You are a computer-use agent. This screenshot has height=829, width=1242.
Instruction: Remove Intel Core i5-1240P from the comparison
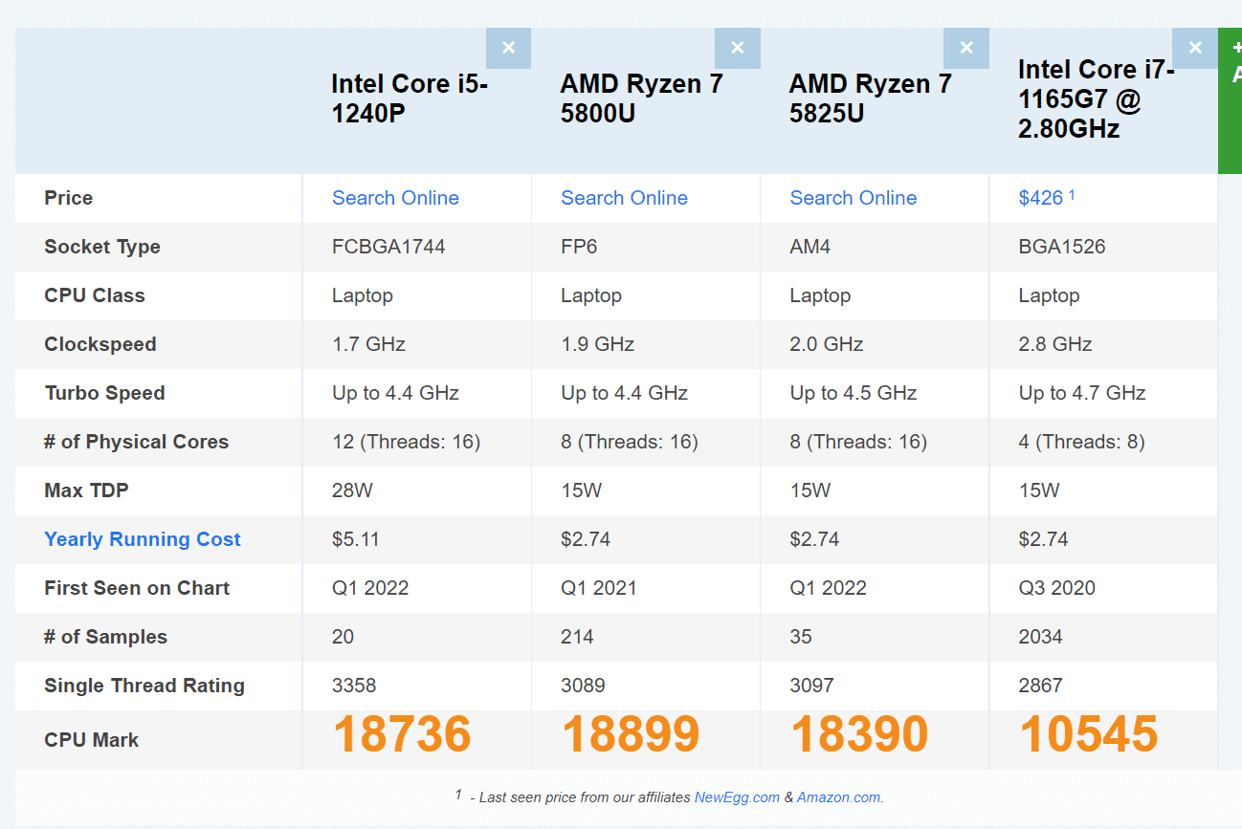tap(508, 47)
